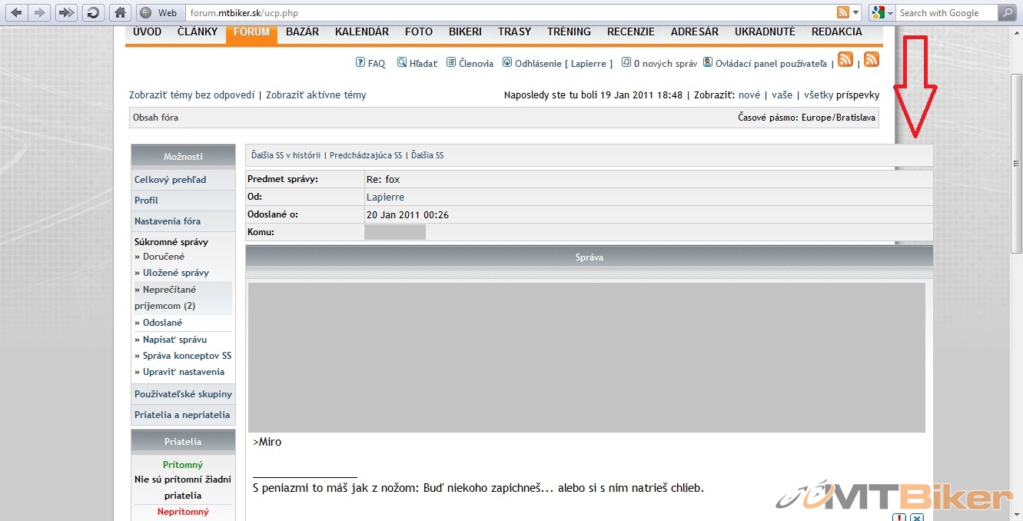The width and height of the screenshot is (1023, 521).
Task: Open the KALENDÁR menu tab
Action: (361, 32)
